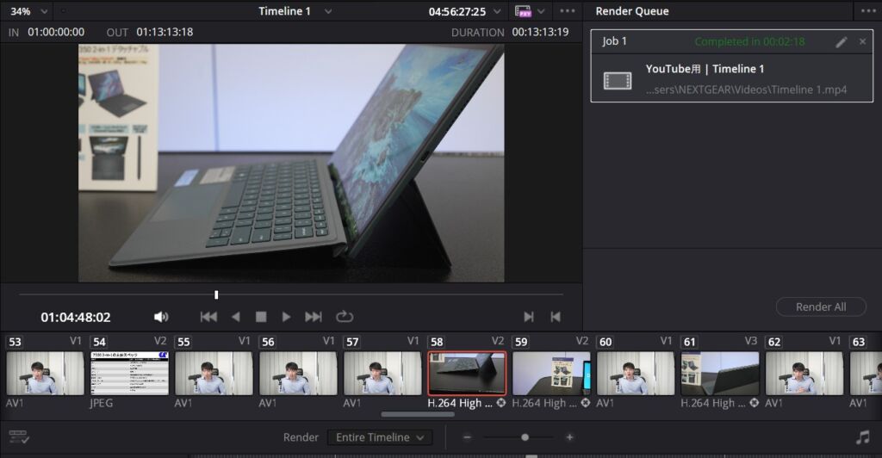Screen dimensions: 882x458
Task: Stop playback
Action: click(261, 317)
